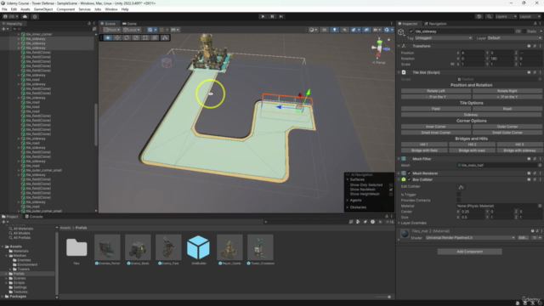Switch to the Game tab

click(x=129, y=24)
